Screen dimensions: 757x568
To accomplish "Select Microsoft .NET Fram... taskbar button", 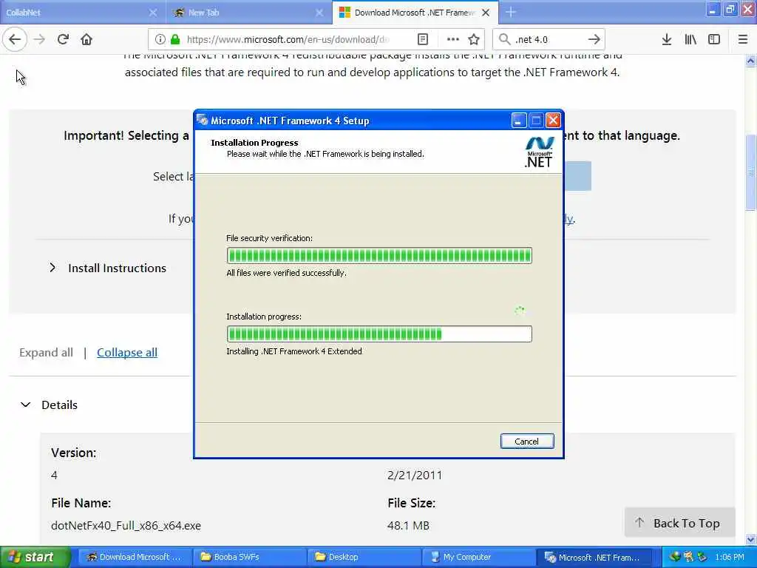I will [x=595, y=557].
